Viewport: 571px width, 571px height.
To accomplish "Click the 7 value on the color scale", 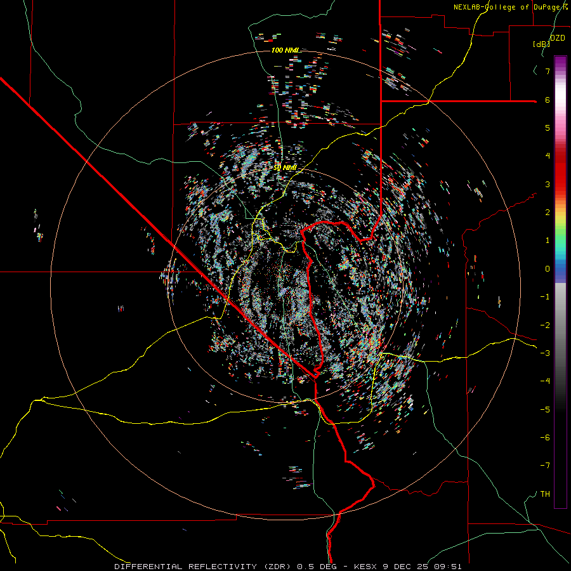I will [x=548, y=71].
